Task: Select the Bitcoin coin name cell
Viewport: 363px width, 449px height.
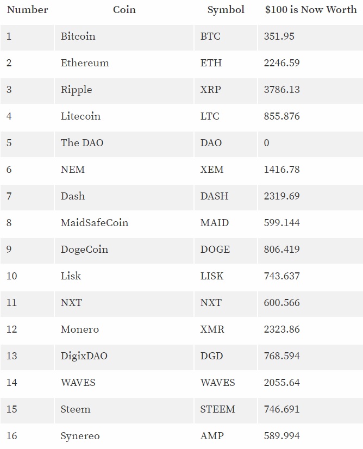Action: 78,36
